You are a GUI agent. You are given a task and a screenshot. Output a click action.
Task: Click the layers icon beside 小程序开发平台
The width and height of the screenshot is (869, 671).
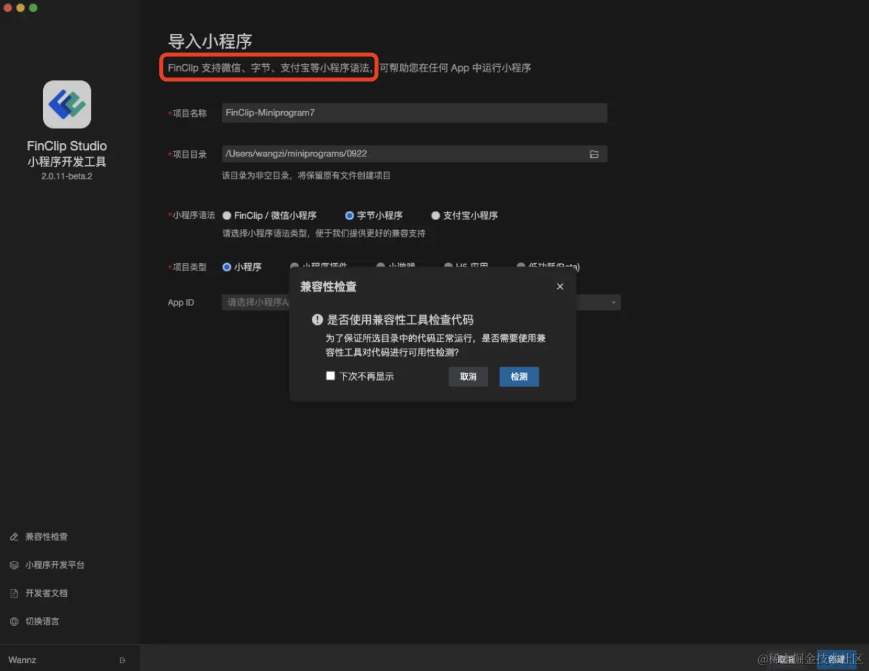click(14, 565)
